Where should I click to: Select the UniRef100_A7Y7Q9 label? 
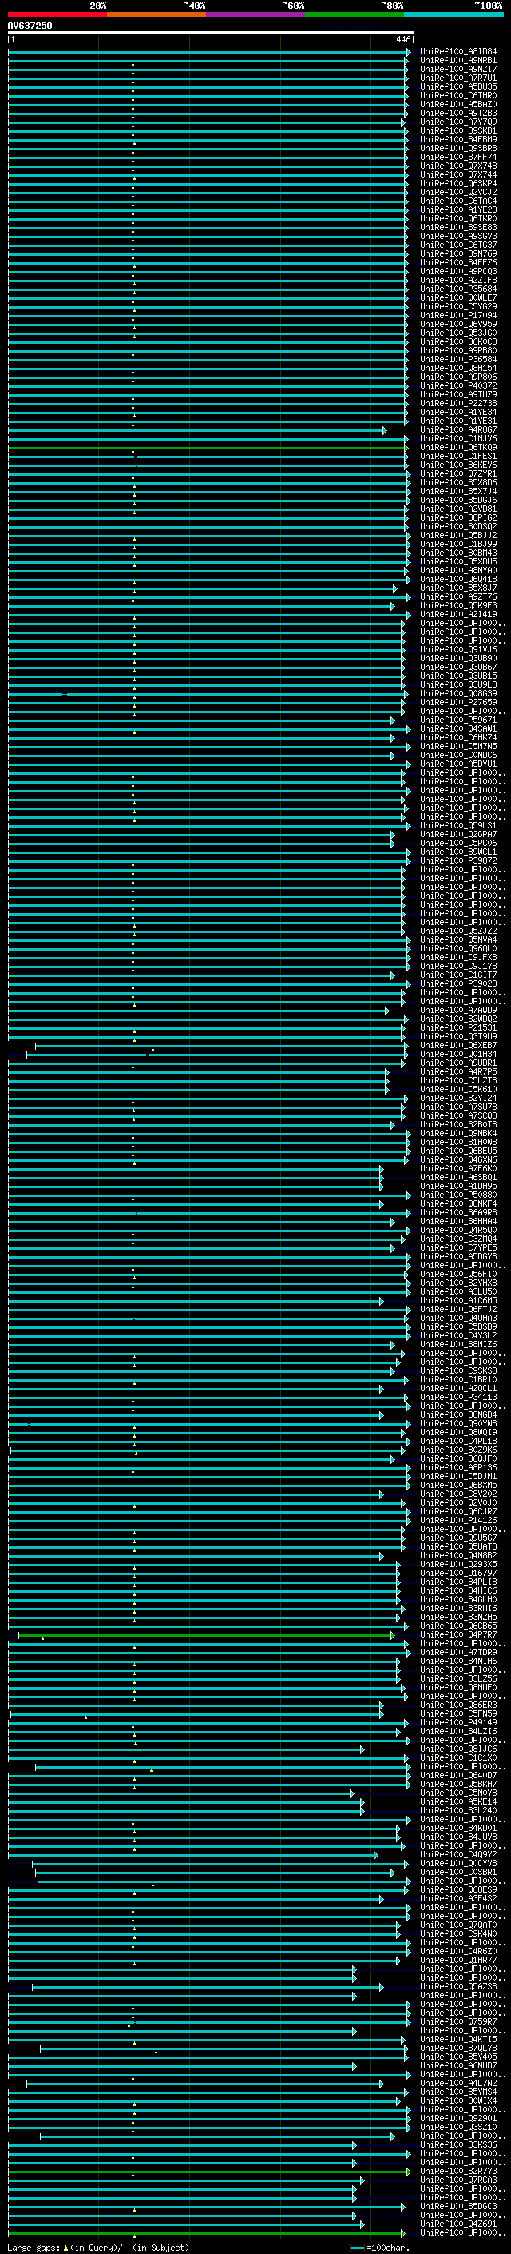[458, 122]
